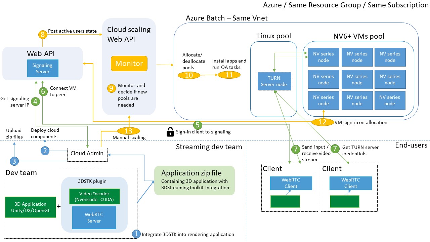Click the plus sign beside the 3DSTK plugin
Image resolution: width=430 pixels, height=242 pixels.
(x=59, y=206)
